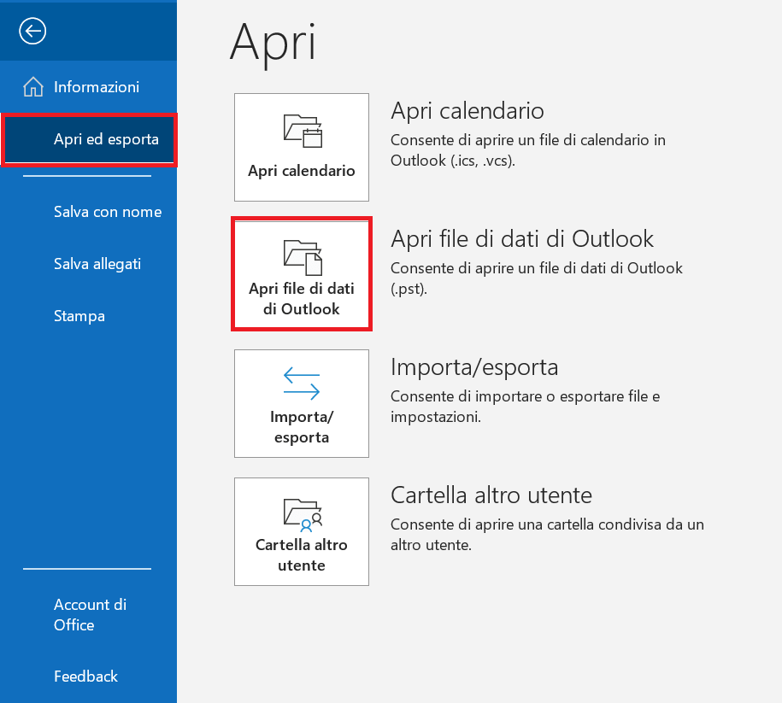782x703 pixels.
Task: Click the Cartella altro utente heading
Action: coord(491,495)
